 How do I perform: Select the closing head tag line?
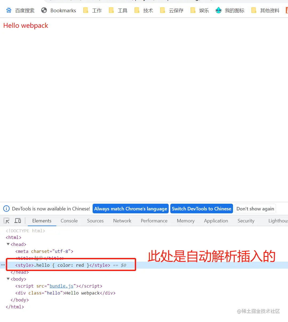click(19, 272)
